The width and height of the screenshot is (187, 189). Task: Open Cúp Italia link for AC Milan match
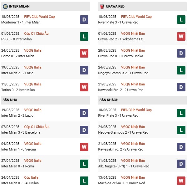(31, 177)
